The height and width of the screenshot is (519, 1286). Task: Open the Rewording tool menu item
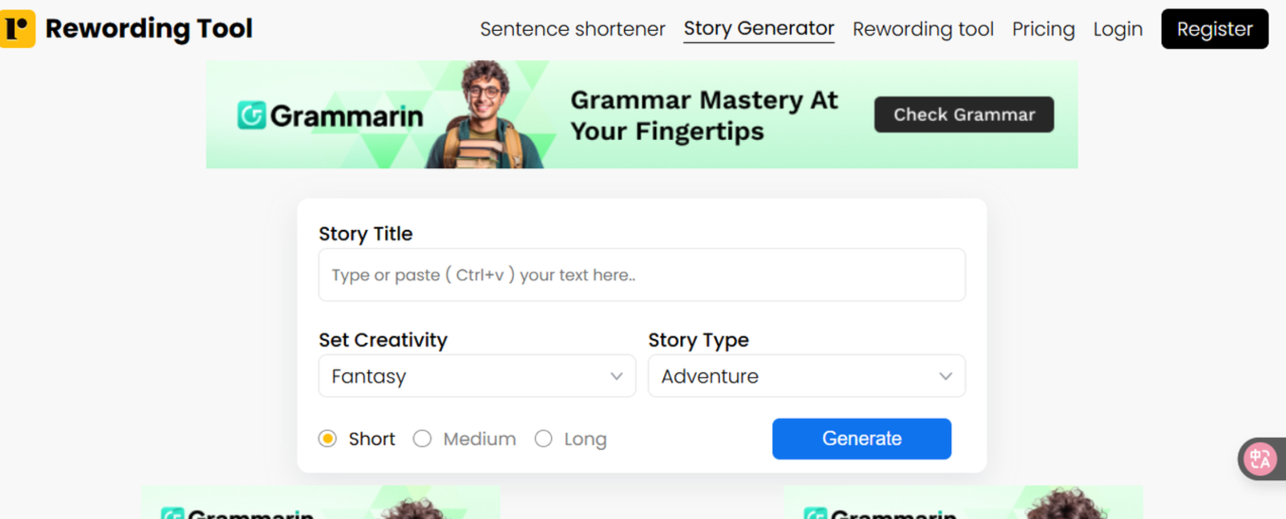pos(923,29)
